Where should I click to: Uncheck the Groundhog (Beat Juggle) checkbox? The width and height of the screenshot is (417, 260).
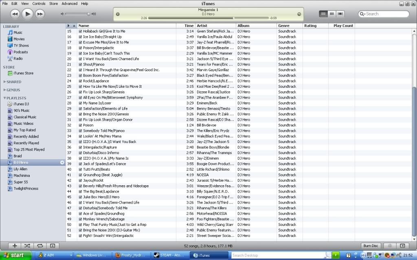click(80, 175)
